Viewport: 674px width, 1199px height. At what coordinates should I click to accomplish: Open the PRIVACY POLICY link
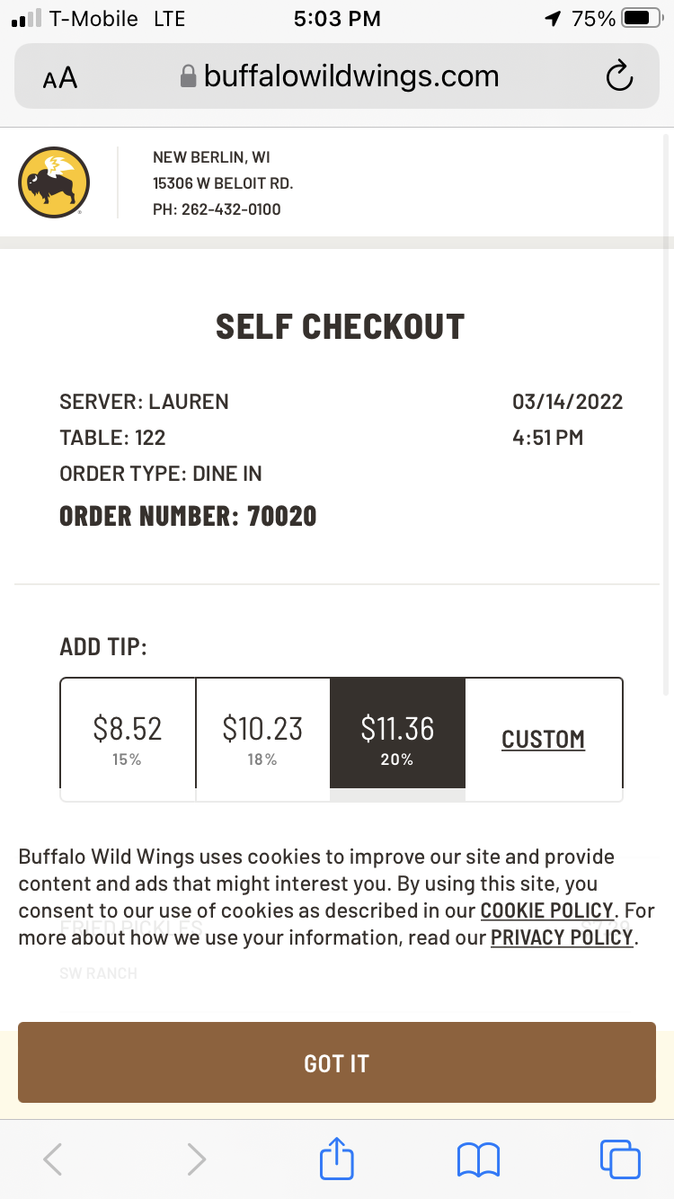562,937
